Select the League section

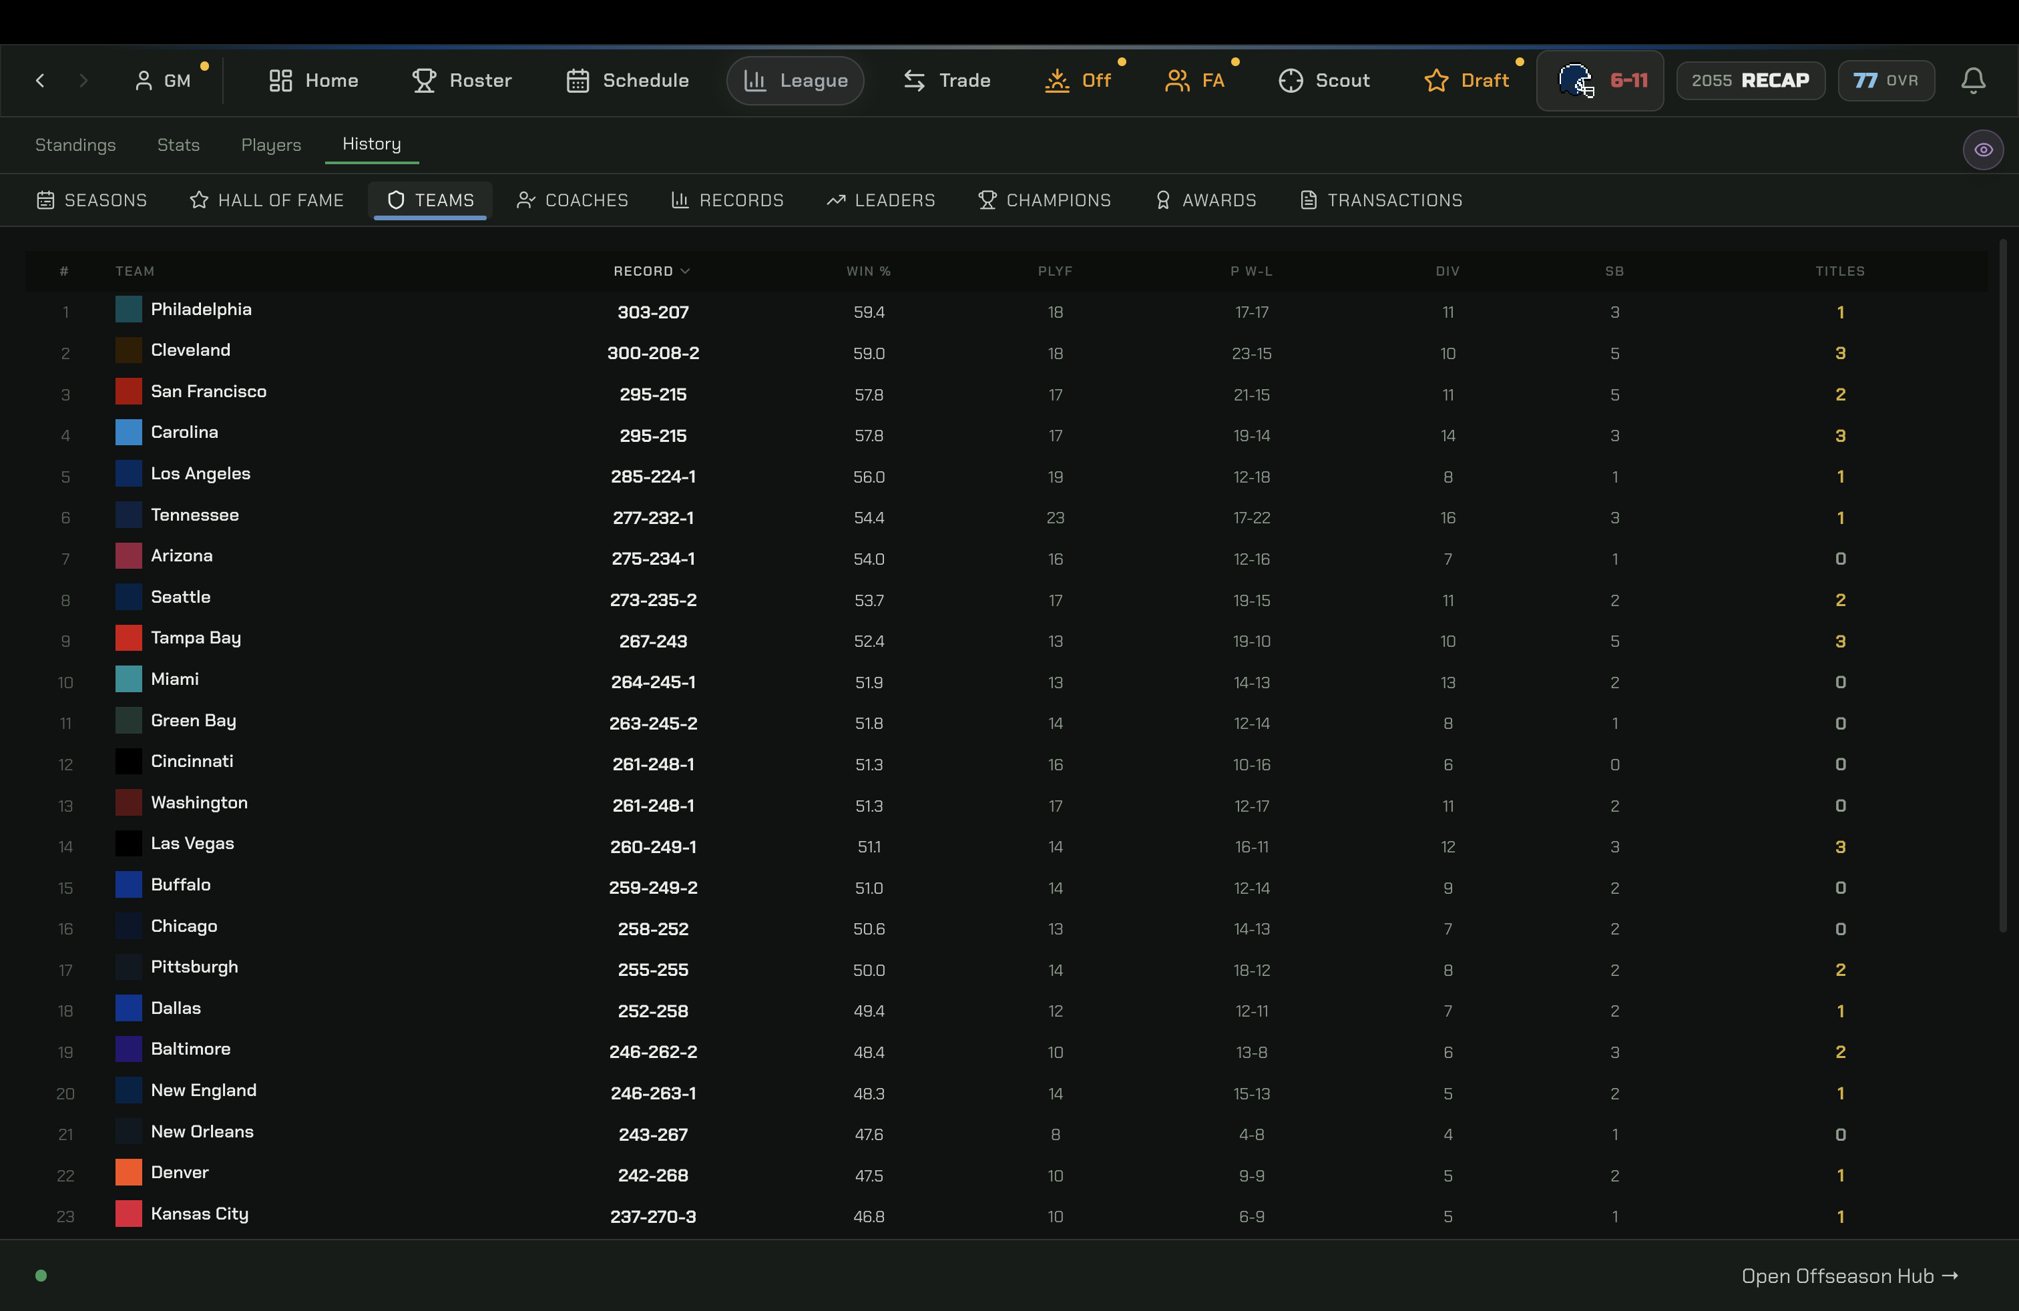tap(796, 81)
